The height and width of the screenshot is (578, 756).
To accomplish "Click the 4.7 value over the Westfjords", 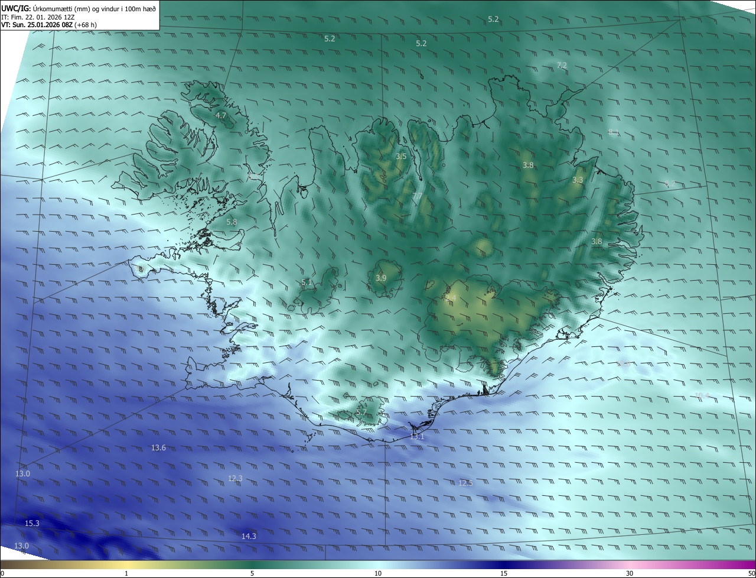I will (x=221, y=116).
